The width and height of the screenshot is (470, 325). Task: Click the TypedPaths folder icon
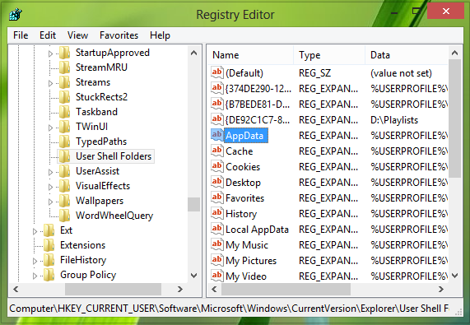coord(64,142)
